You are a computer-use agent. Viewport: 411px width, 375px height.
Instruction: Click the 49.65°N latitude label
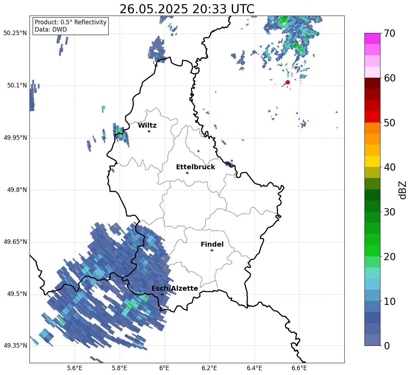[x=15, y=242]
